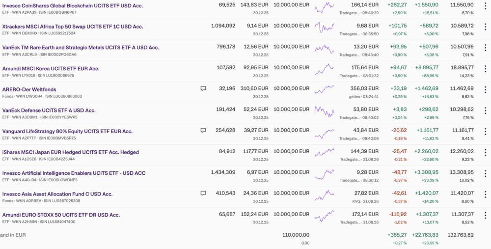Screen dimensions: 491x249
Task: Select KVG · 31.08.26 quote source
Action: [365, 201]
